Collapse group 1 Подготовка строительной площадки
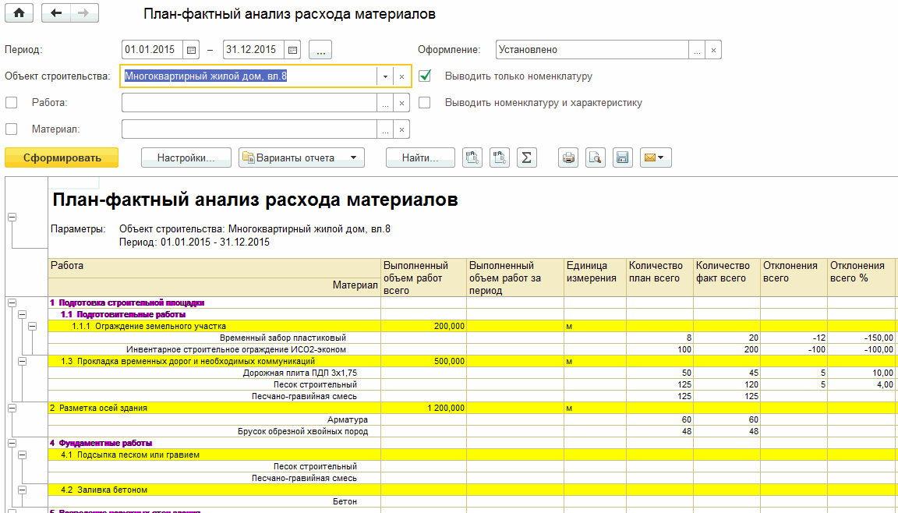 [12, 302]
